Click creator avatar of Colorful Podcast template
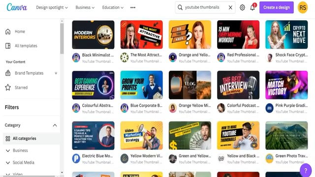The height and width of the screenshot is (177, 315). 221,108
